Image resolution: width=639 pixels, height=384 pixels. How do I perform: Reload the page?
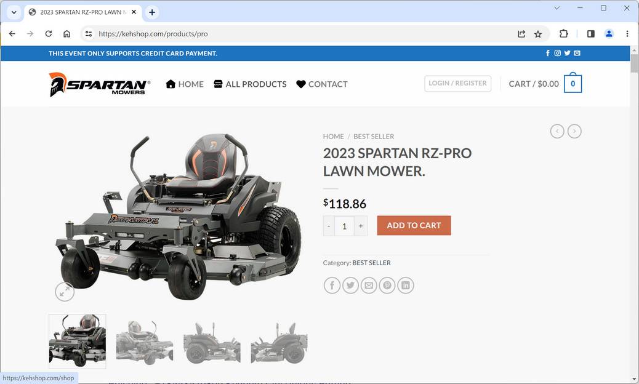click(49, 34)
